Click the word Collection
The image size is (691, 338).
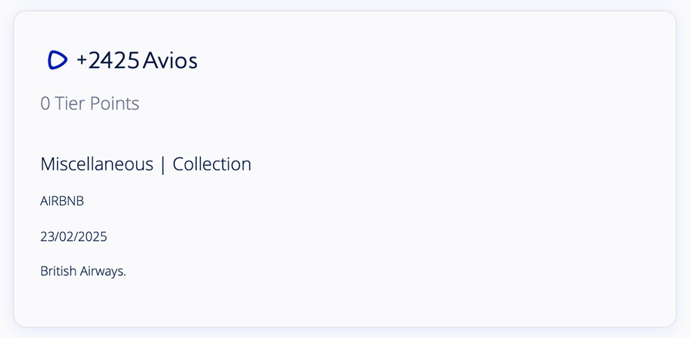point(211,164)
